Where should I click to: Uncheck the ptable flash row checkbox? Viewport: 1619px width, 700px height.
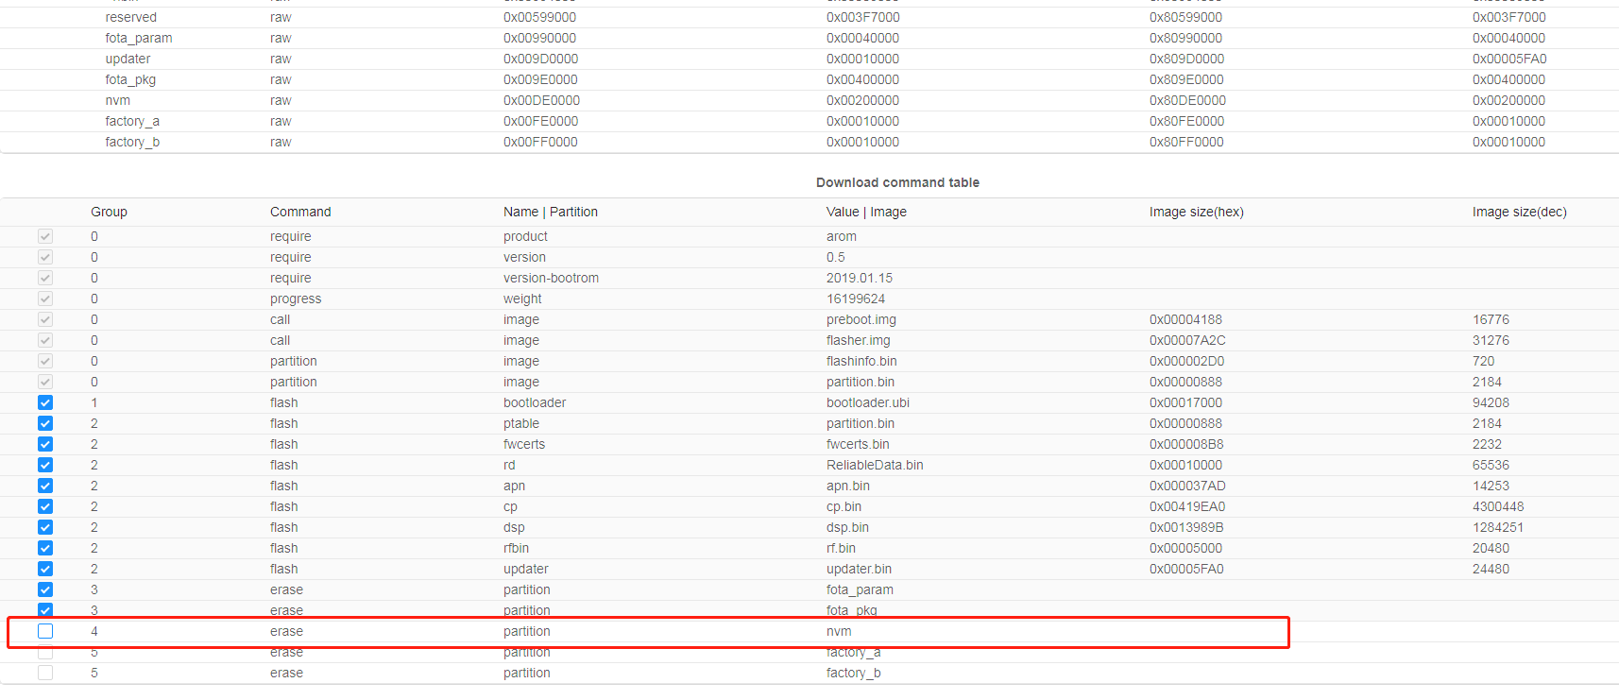[45, 423]
